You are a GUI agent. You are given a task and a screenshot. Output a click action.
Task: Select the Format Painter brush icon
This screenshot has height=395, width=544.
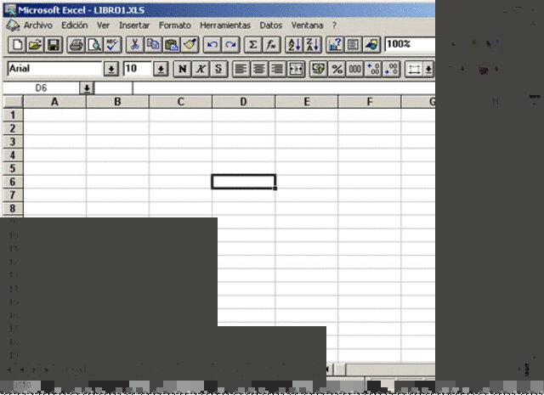pyautogui.click(x=190, y=45)
